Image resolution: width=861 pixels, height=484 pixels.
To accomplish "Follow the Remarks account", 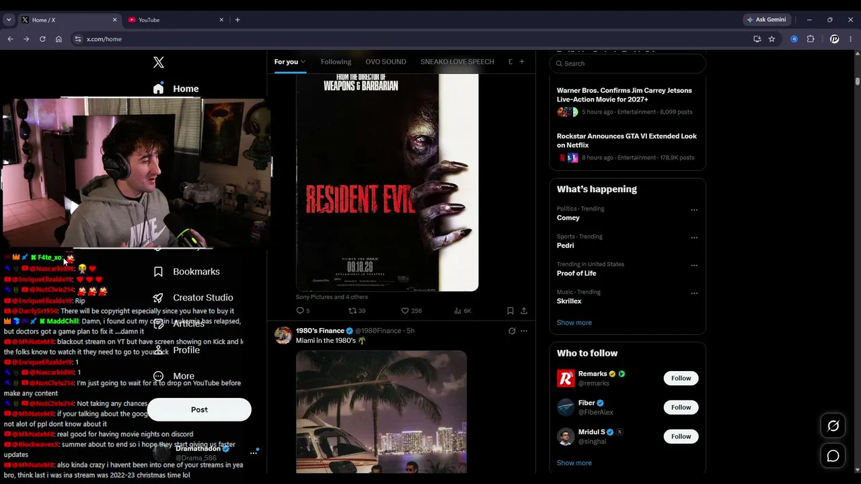I will tap(681, 378).
